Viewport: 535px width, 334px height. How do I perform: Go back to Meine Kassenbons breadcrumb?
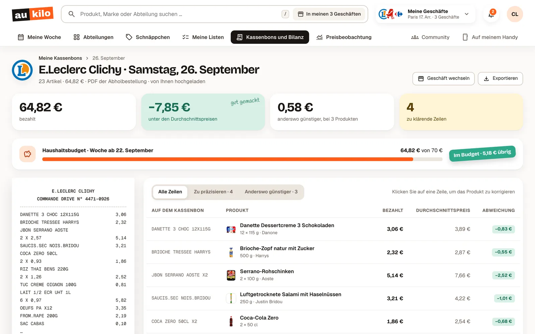(60, 58)
